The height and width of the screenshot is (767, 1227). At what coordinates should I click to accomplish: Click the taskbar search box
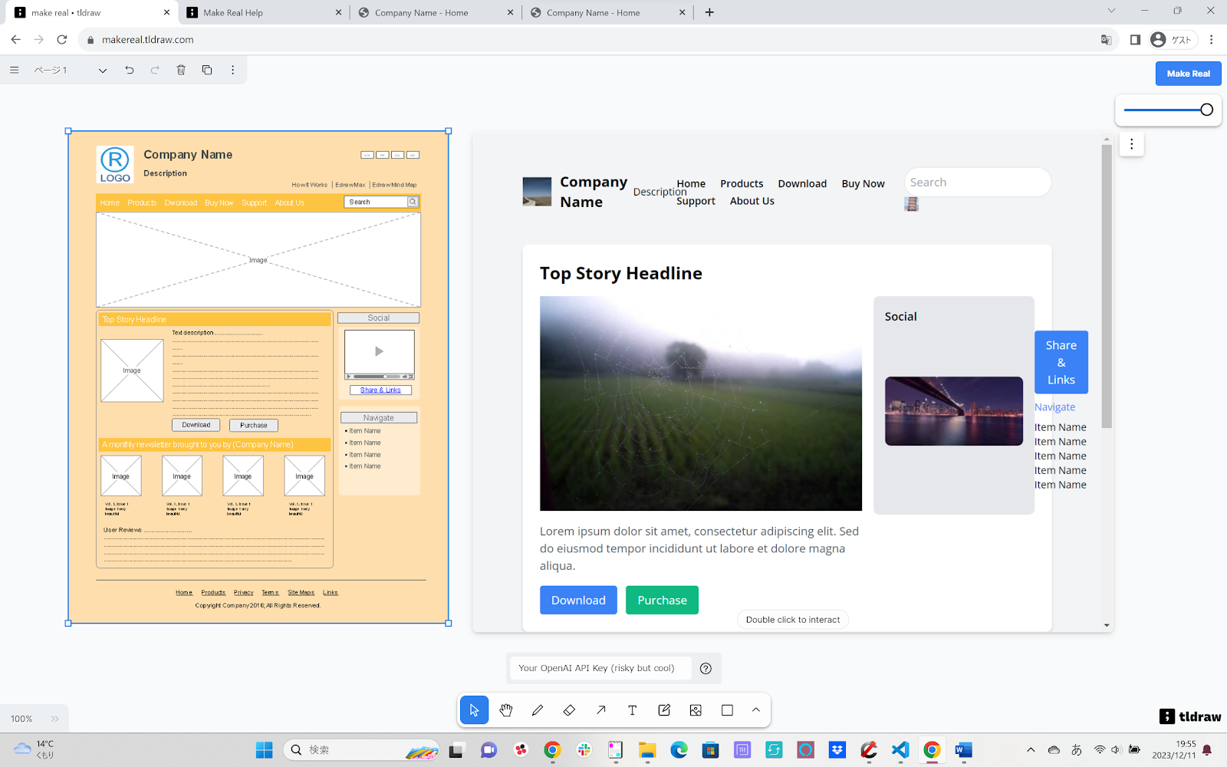[361, 750]
